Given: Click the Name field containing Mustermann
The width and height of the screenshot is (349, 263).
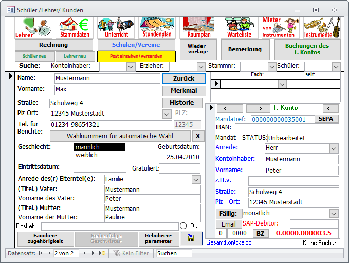Looking at the screenshot, I should 107,78.
